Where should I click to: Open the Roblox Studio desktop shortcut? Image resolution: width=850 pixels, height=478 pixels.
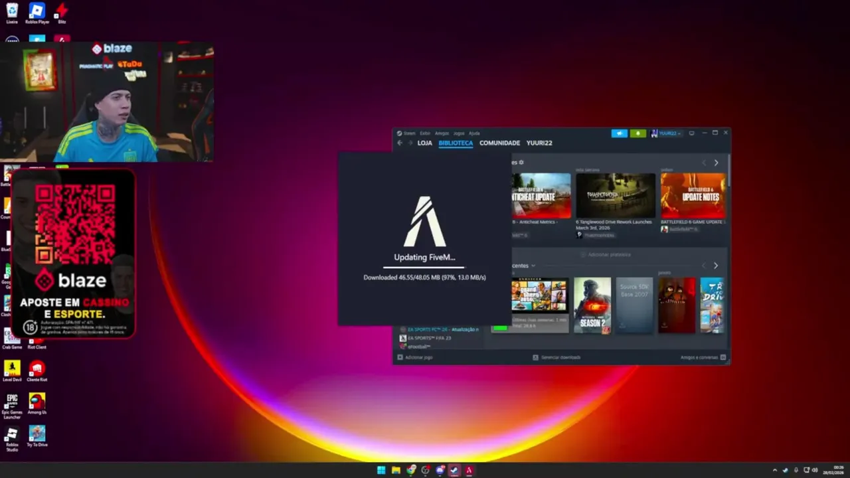point(12,438)
